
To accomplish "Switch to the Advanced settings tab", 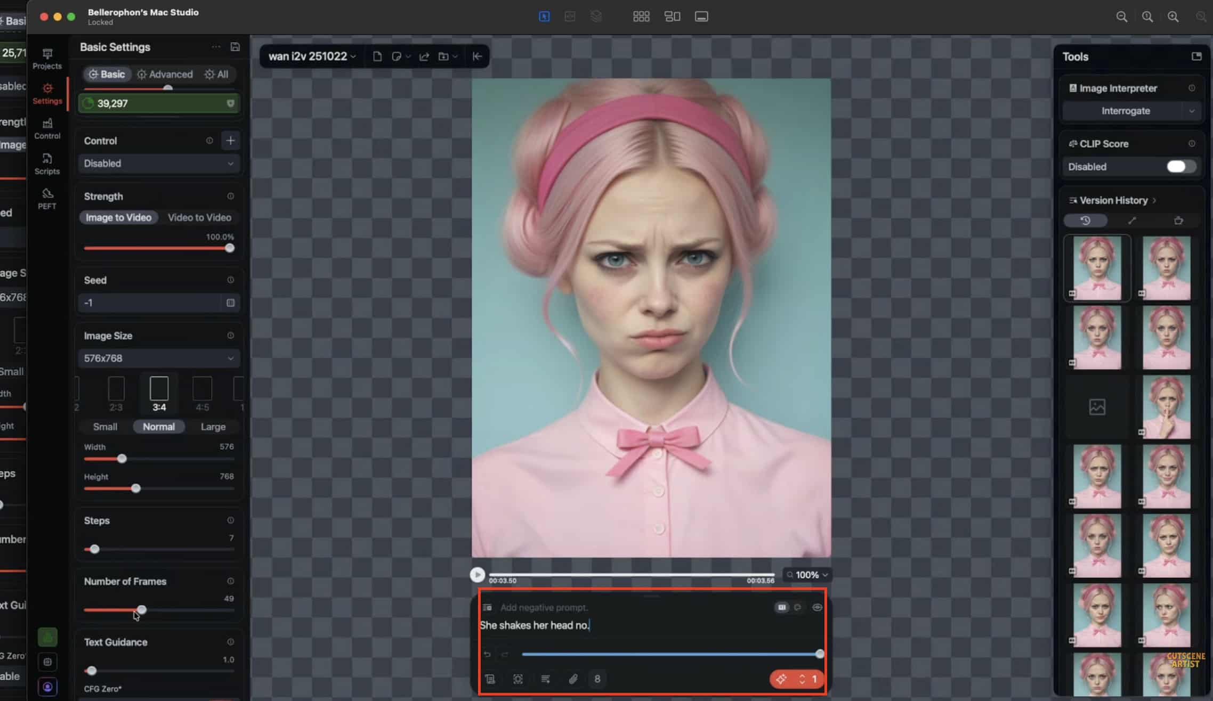I will coord(165,74).
